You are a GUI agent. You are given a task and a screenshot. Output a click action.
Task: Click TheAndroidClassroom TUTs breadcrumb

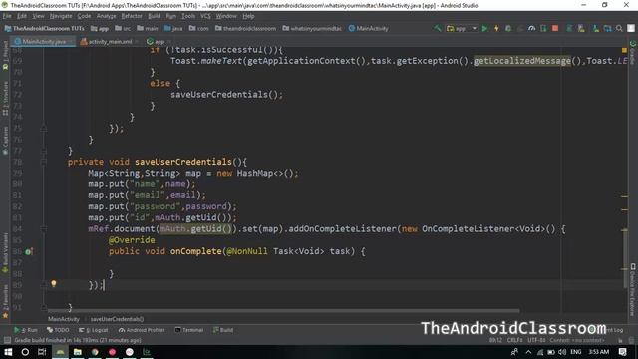[x=44, y=29]
